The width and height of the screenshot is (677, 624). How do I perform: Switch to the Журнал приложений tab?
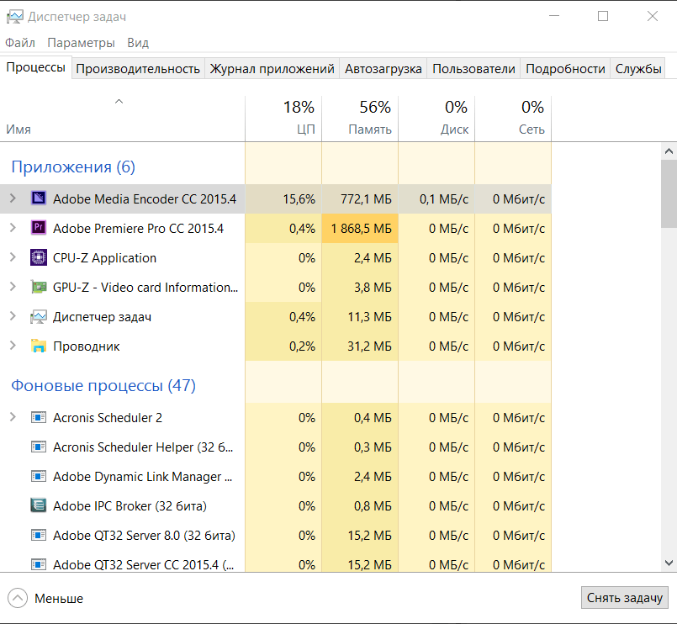tap(272, 69)
